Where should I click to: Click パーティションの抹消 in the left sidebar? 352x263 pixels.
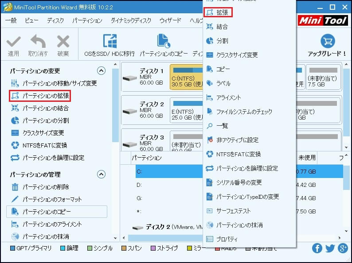(40, 236)
